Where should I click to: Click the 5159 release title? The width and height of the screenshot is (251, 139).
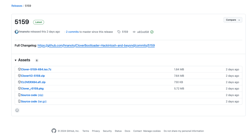(x=22, y=22)
